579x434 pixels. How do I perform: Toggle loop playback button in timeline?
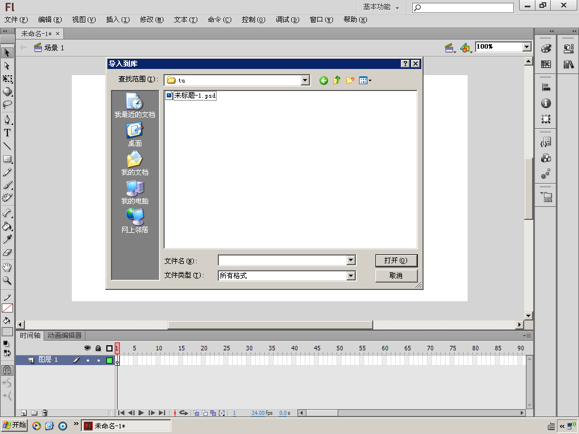[184, 413]
